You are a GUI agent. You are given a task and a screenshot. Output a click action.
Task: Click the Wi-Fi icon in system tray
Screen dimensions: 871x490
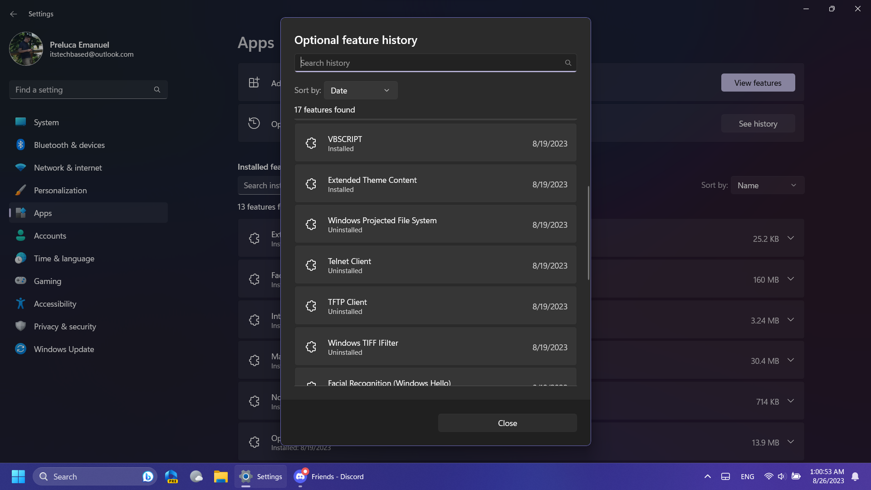(x=768, y=476)
